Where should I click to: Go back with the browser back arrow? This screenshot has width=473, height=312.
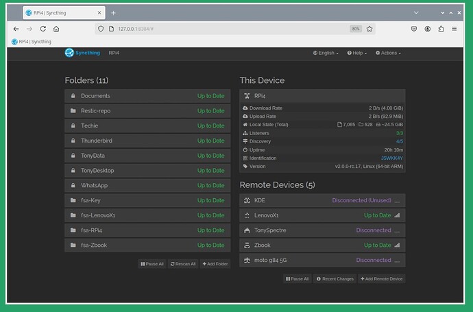coord(16,29)
